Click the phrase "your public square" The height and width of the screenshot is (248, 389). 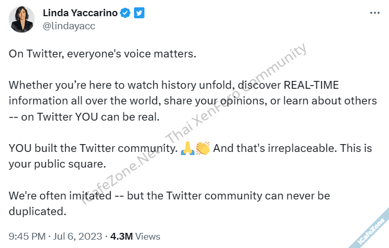coord(57,164)
